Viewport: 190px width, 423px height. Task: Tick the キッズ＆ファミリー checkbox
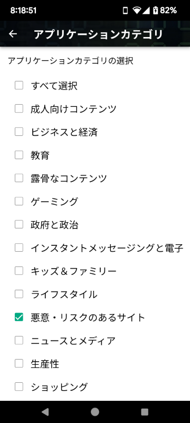pyautogui.click(x=19, y=271)
